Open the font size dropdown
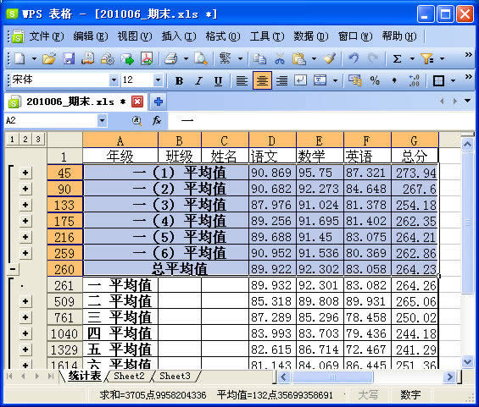Viewport: 479px width, 407px height. [158, 80]
